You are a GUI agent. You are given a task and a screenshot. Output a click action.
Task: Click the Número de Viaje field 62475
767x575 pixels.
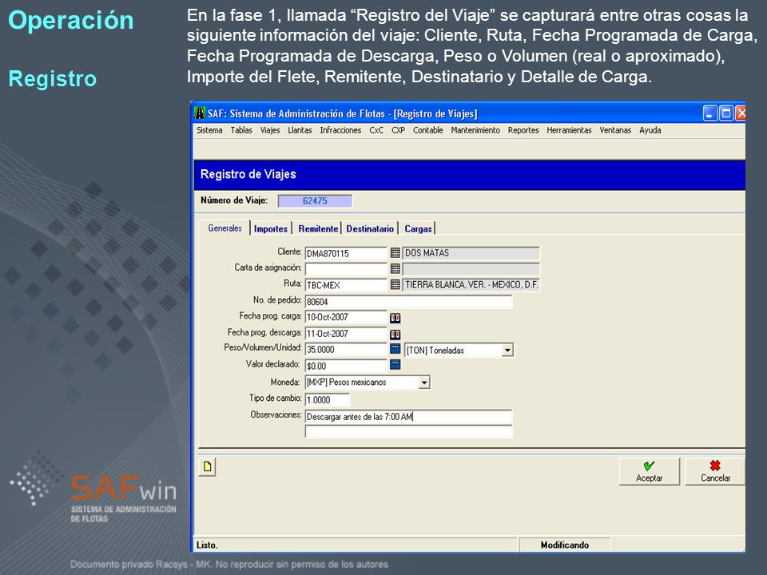pyautogui.click(x=315, y=200)
